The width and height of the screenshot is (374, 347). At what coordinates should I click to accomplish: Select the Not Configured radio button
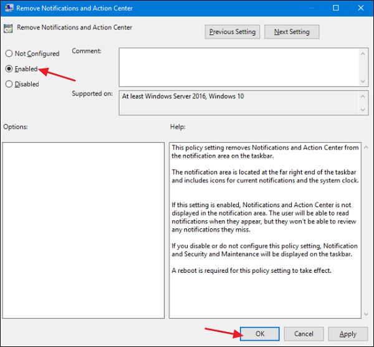[x=9, y=53]
